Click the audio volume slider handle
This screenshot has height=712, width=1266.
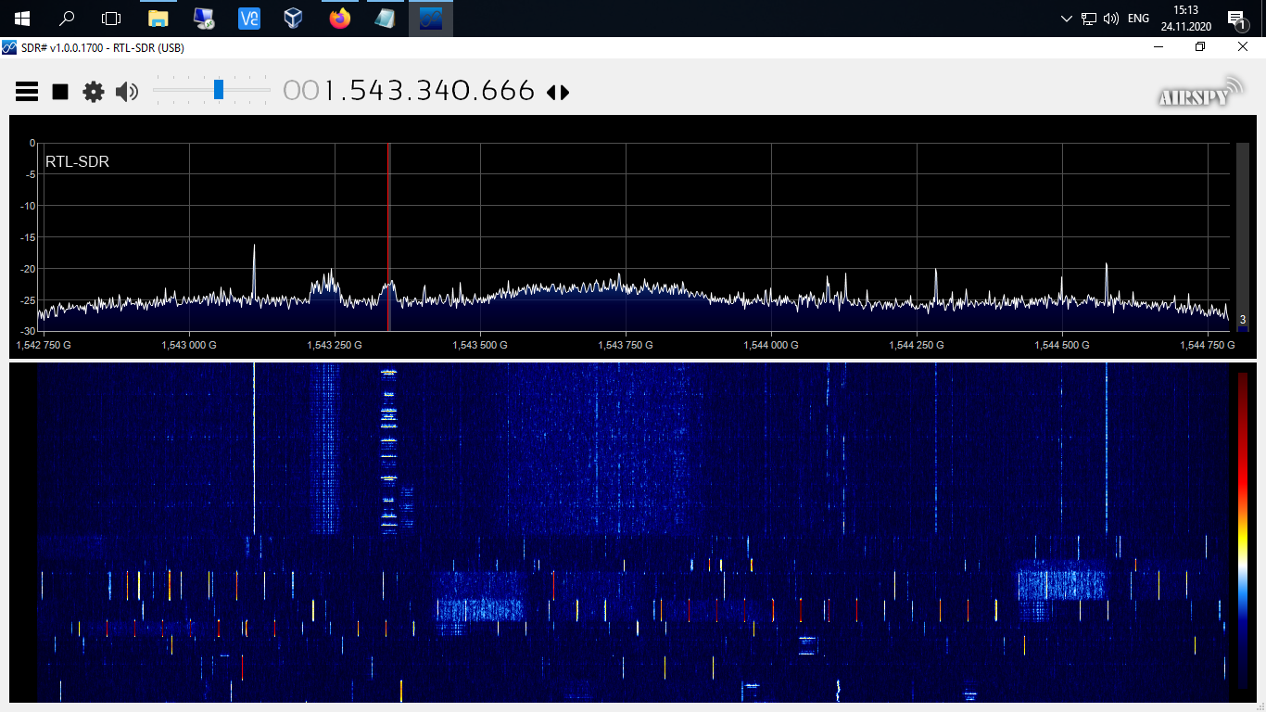219,90
